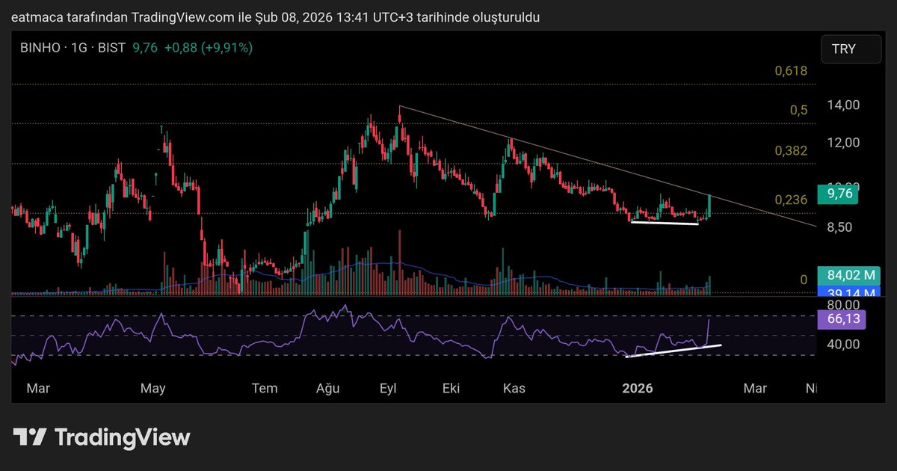Click the green 9,76 current price tag
Screen dimensions: 897x471
tap(838, 194)
